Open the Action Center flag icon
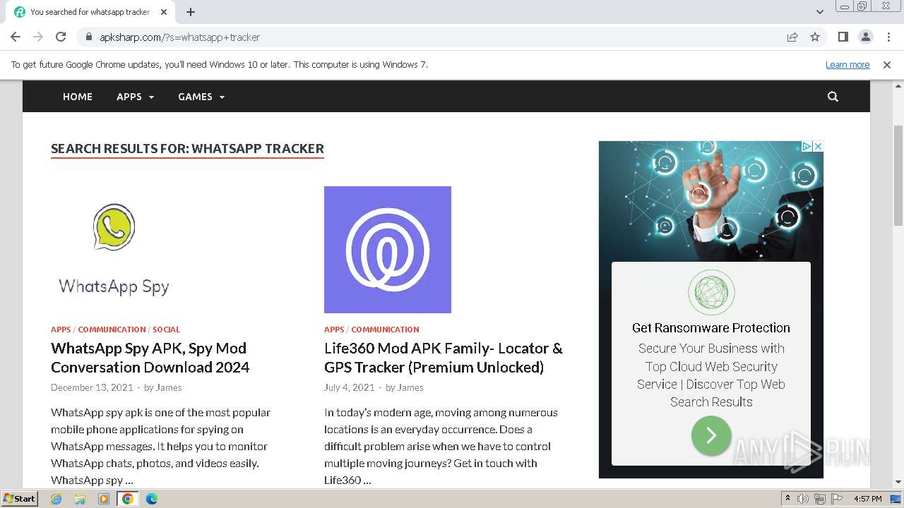Image resolution: width=904 pixels, height=508 pixels. [x=835, y=499]
